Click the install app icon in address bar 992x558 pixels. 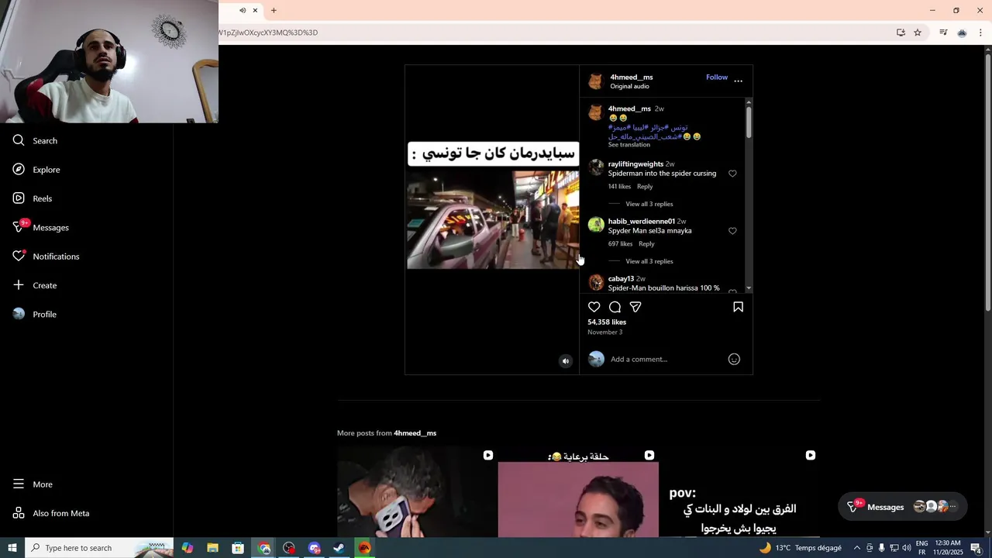tap(901, 33)
